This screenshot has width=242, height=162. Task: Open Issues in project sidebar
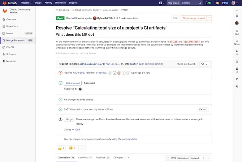(x=18, y=33)
